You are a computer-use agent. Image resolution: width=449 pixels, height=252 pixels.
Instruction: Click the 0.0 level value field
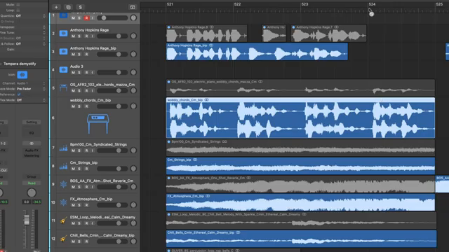27,202
